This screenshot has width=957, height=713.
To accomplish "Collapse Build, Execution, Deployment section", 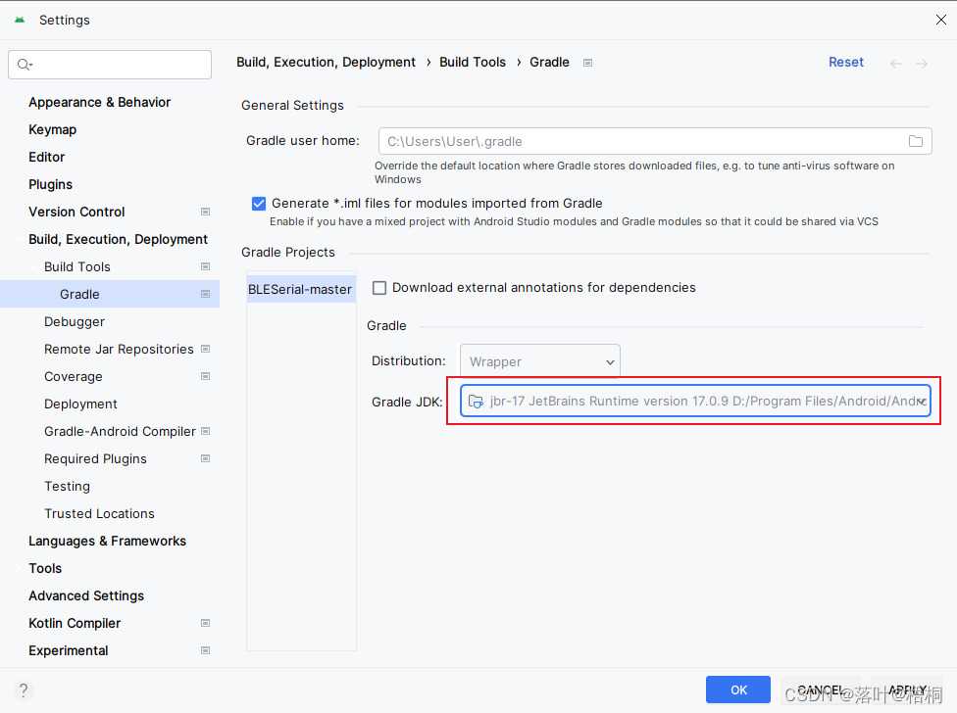I will [x=18, y=240].
